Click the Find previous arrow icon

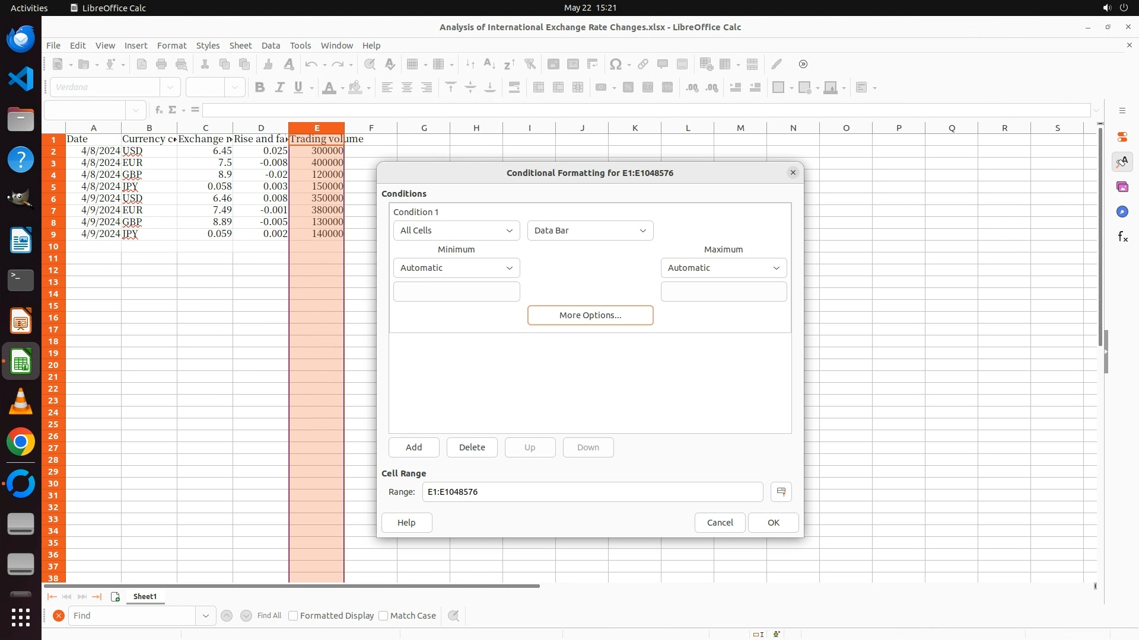click(x=227, y=616)
